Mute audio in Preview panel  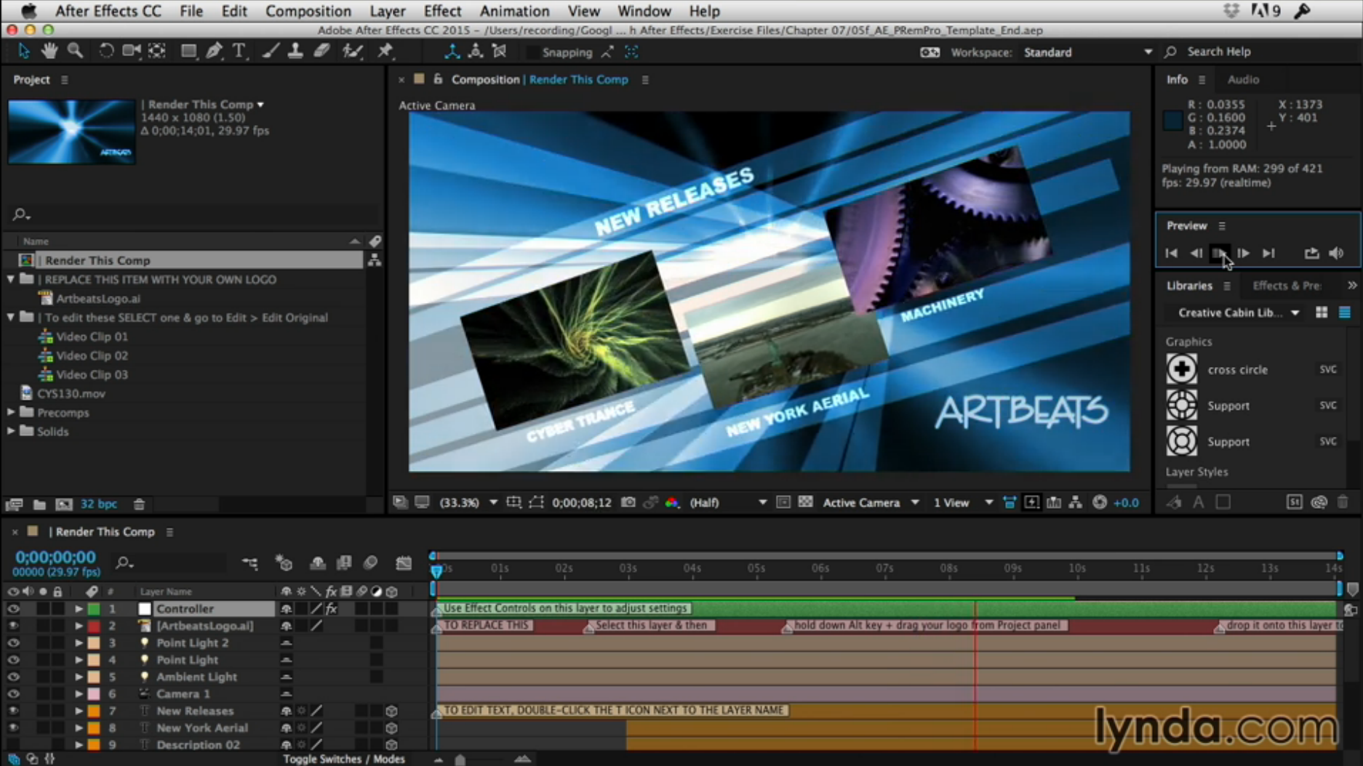point(1336,253)
